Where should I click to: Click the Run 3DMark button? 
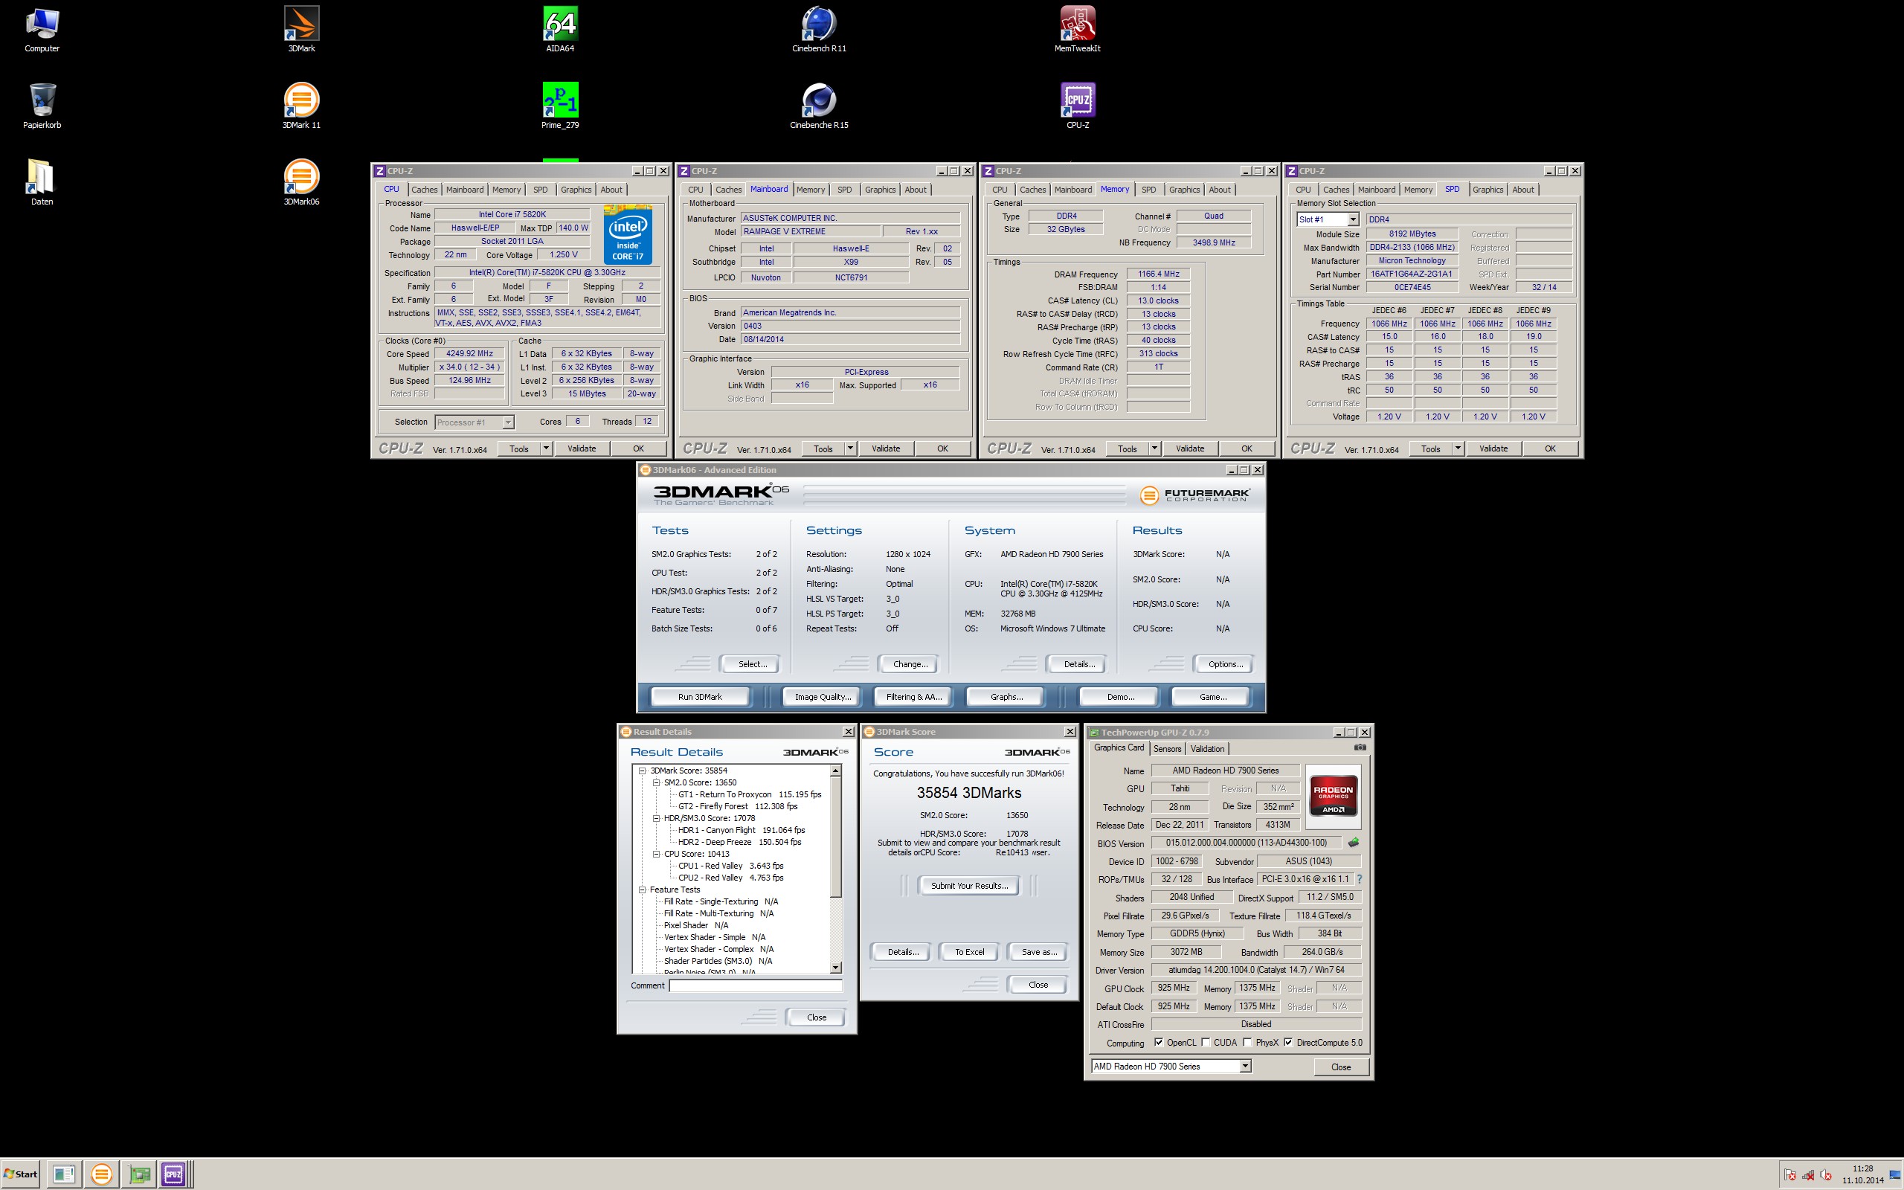tap(699, 697)
